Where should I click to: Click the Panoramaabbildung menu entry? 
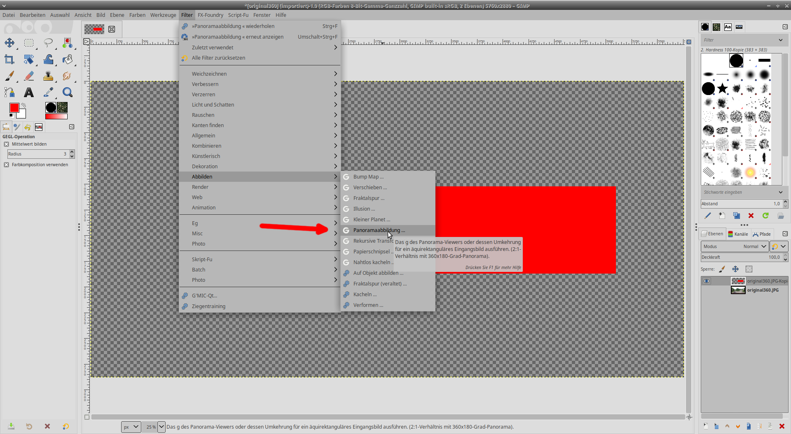[379, 230]
